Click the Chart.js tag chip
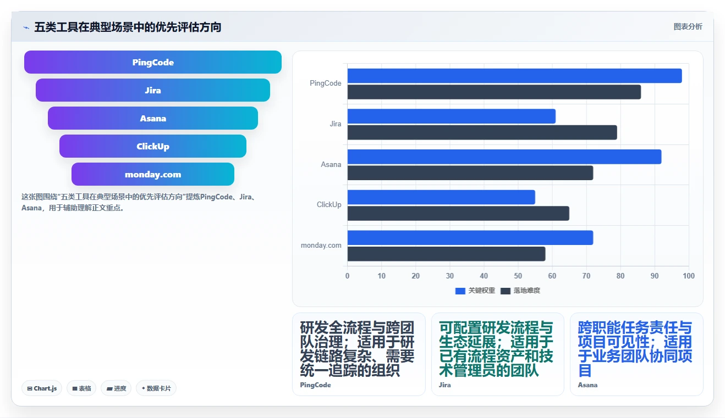Image resolution: width=725 pixels, height=418 pixels. tap(42, 388)
